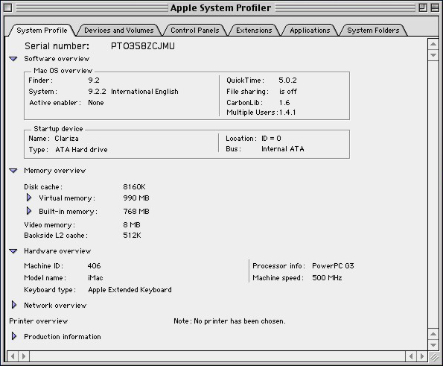
Task: Click the bottom vertical scroll down arrow
Action: click(x=433, y=345)
